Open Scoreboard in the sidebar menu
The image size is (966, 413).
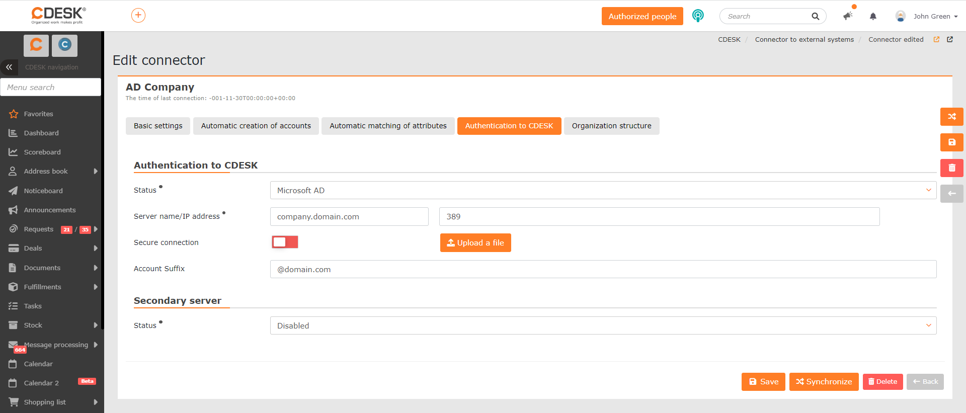42,152
